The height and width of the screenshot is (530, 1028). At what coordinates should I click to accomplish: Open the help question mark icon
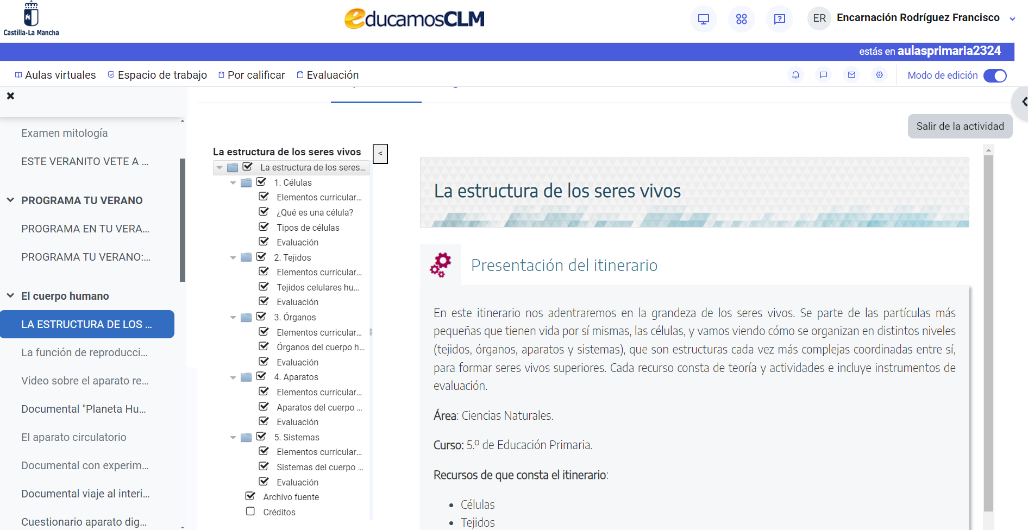(779, 18)
